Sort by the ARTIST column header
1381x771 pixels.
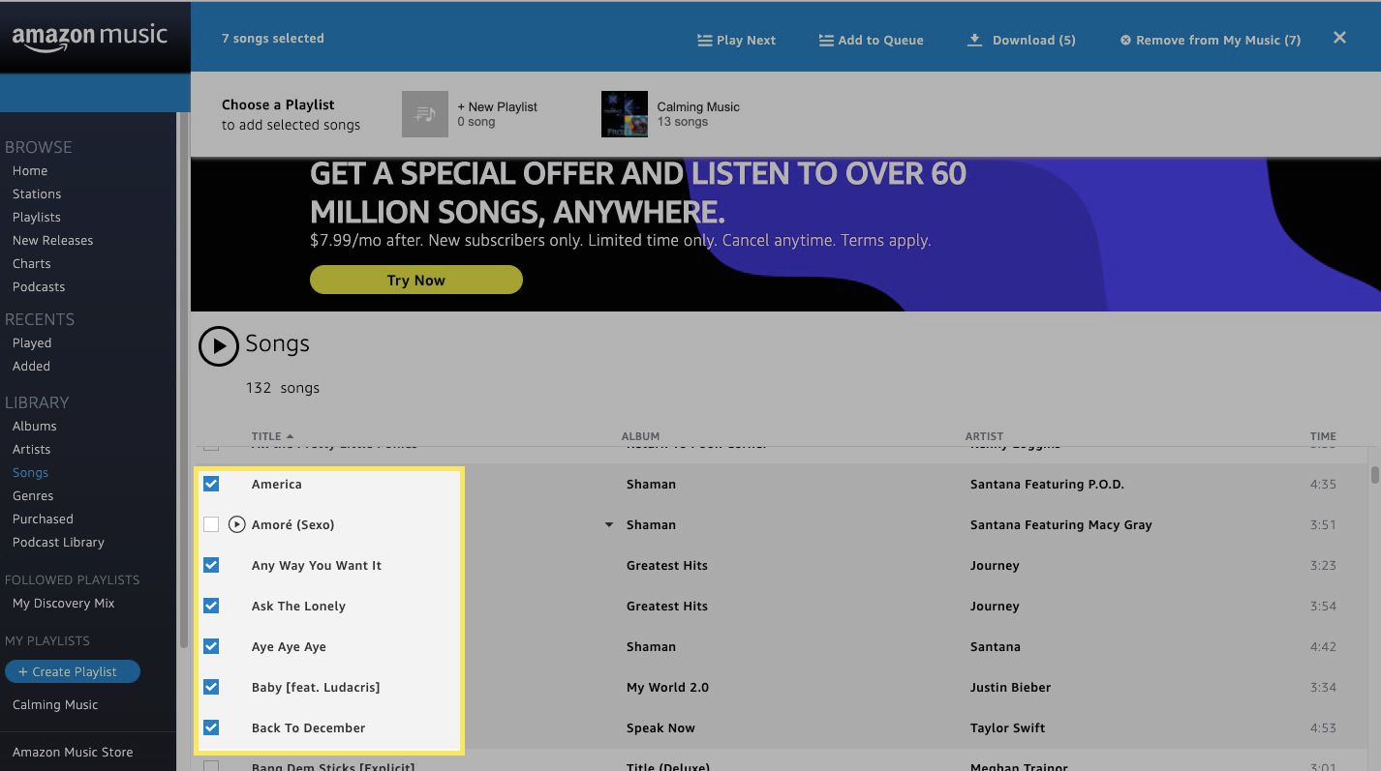pyautogui.click(x=984, y=436)
